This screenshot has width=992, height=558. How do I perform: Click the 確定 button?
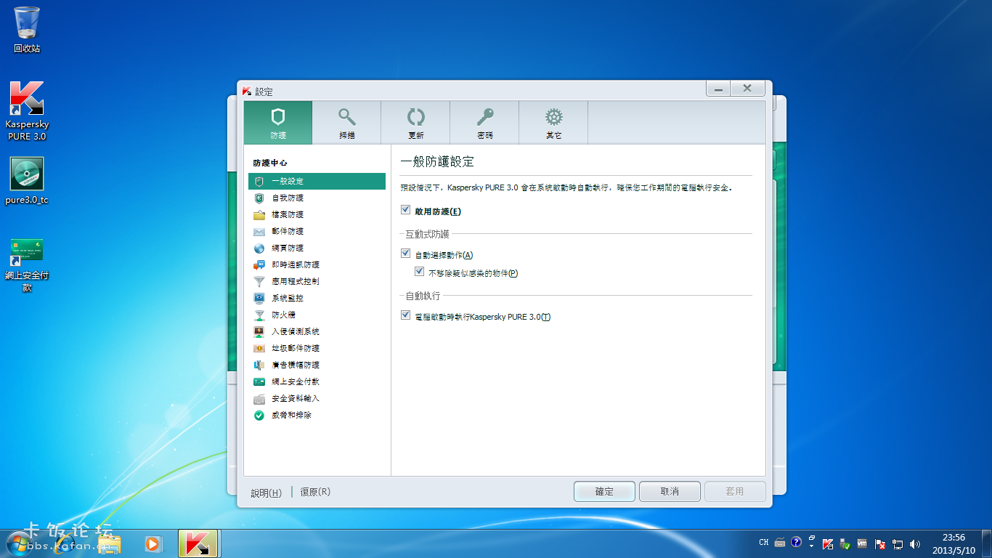(604, 492)
